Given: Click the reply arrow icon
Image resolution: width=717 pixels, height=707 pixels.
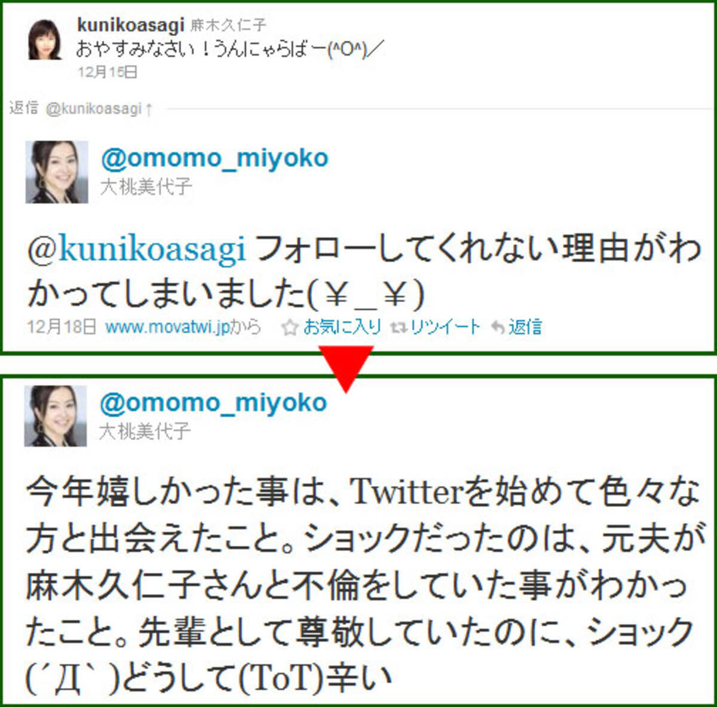Looking at the screenshot, I should click(x=498, y=328).
